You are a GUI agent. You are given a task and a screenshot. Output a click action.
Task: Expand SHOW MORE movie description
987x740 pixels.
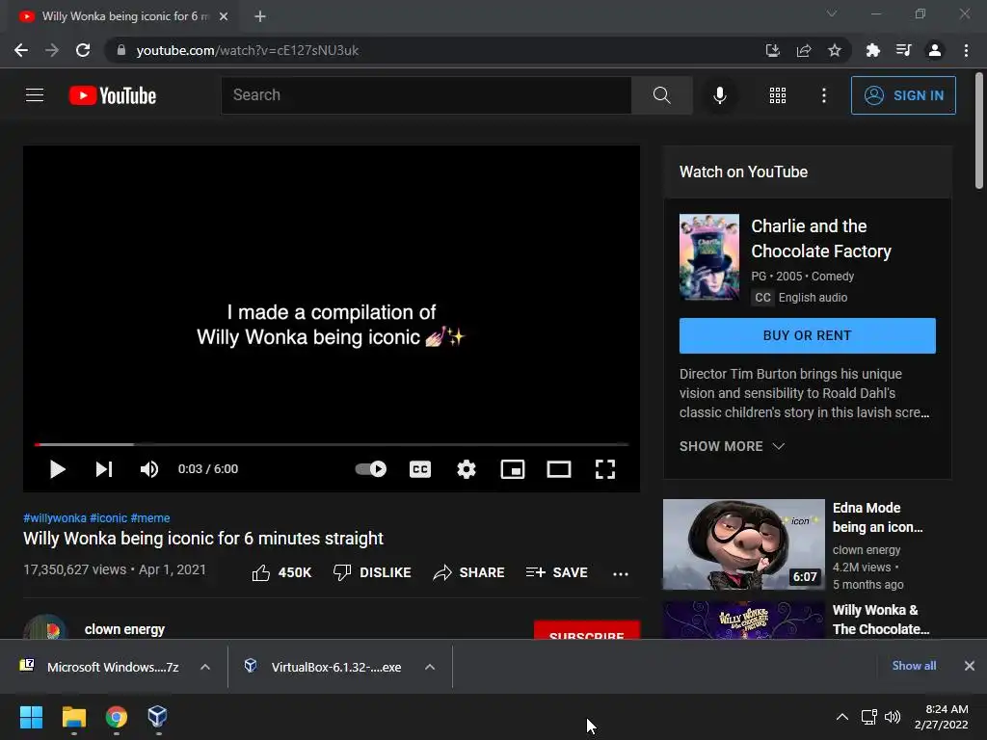click(x=733, y=446)
